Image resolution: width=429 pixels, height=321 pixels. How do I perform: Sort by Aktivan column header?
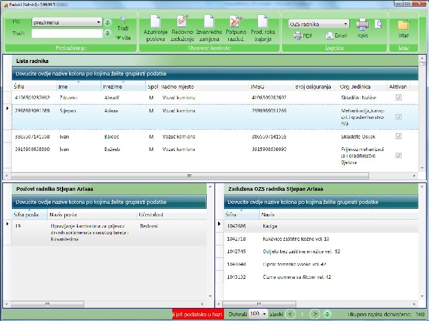coord(398,87)
